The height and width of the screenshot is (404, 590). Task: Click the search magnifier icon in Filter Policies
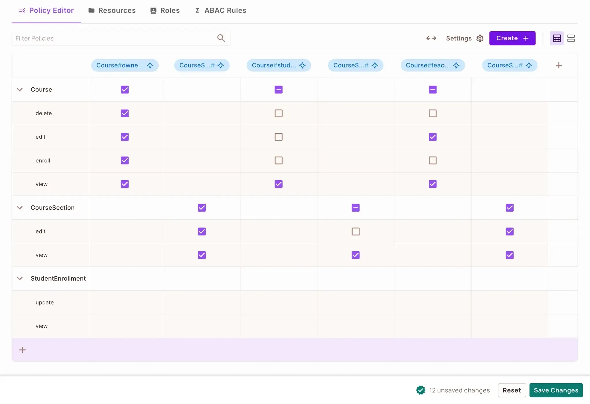tap(221, 38)
